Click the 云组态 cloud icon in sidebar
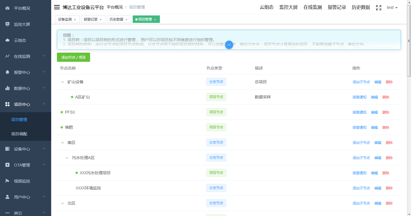The height and width of the screenshot is (216, 411). click(7, 40)
